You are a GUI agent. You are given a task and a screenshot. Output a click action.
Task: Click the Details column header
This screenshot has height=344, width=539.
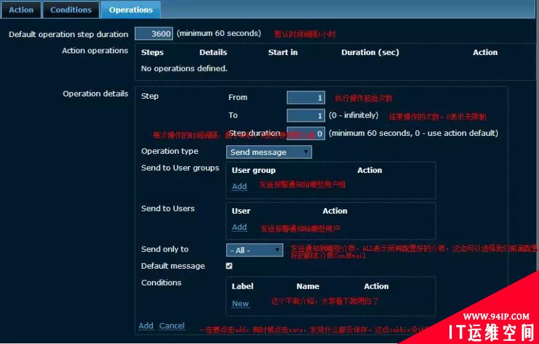pos(213,52)
